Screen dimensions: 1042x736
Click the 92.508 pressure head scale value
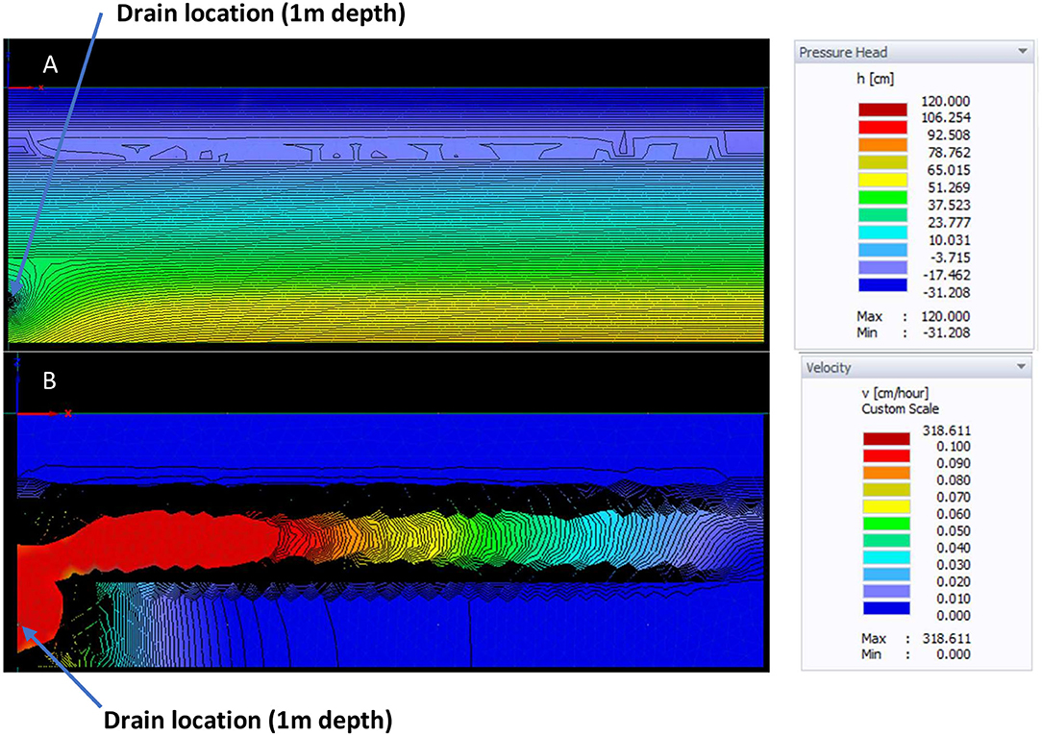point(949,135)
